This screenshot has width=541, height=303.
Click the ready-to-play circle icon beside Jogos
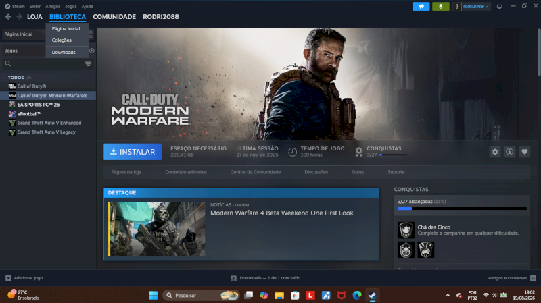[92, 51]
